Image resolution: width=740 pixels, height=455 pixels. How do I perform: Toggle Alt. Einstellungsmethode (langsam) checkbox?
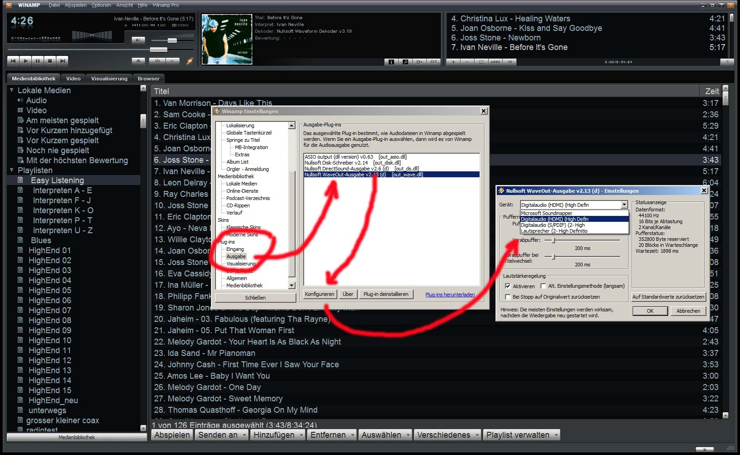[543, 286]
